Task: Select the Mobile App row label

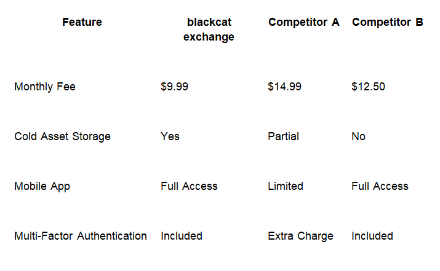Action: pos(42,186)
